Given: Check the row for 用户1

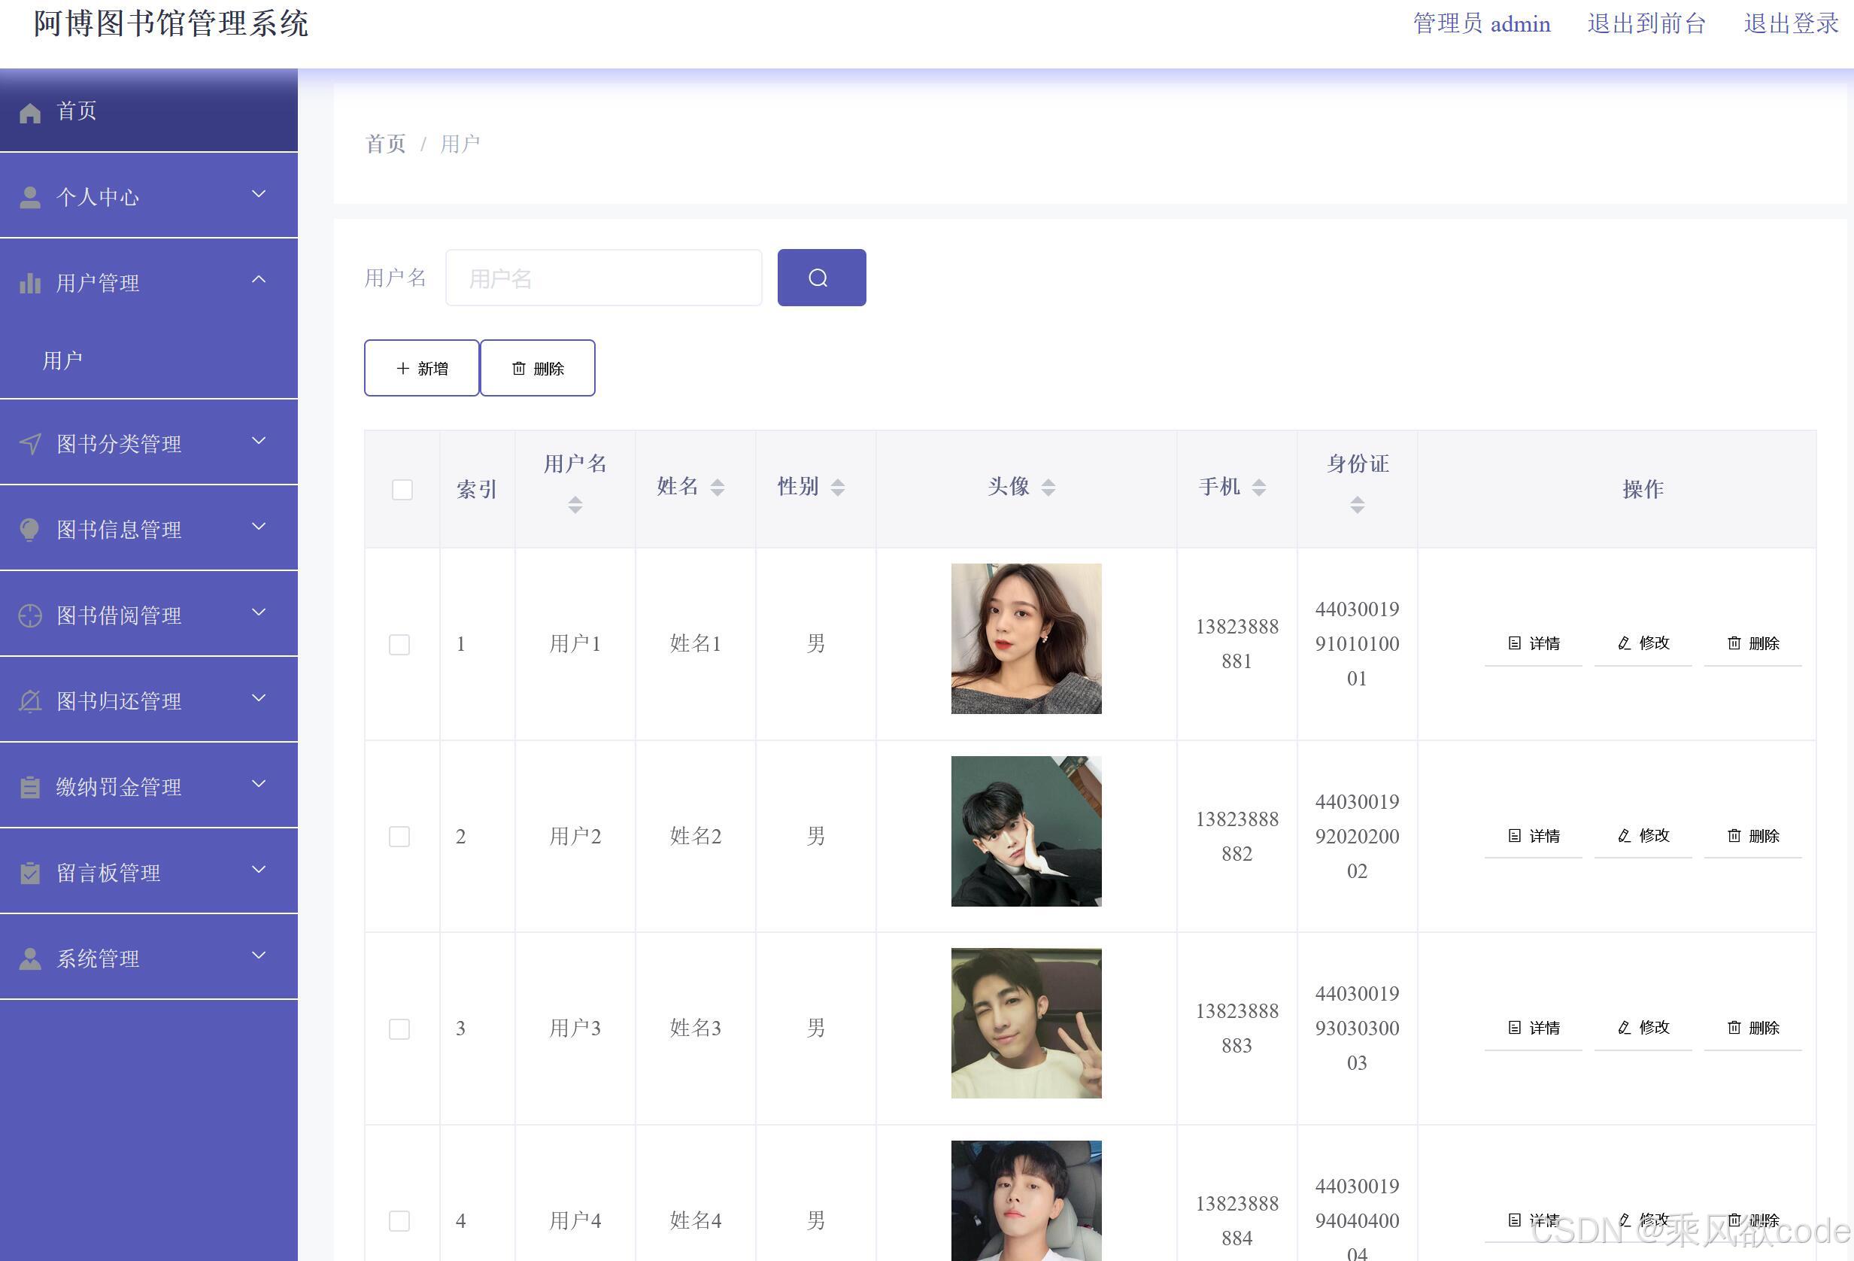Looking at the screenshot, I should tap(399, 644).
